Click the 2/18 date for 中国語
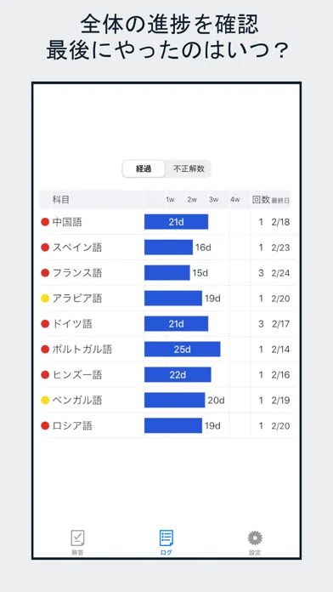Viewport: 333px width, 592px height. 280,222
